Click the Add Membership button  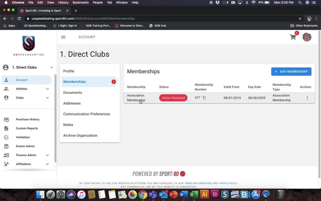(291, 71)
